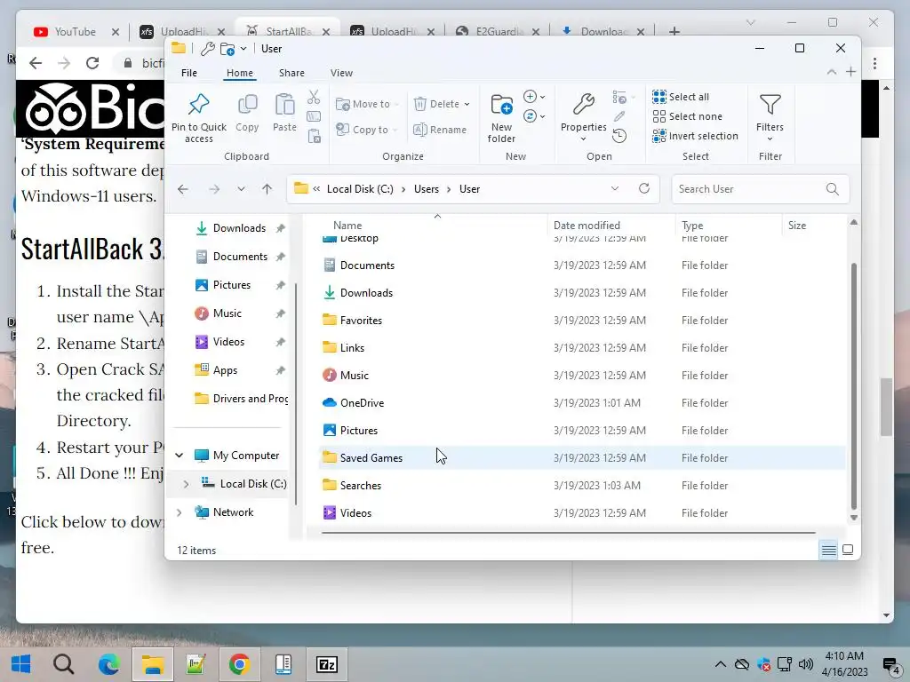Image resolution: width=910 pixels, height=682 pixels.
Task: Expand Local Disk (C:) tree node
Action: (x=186, y=484)
